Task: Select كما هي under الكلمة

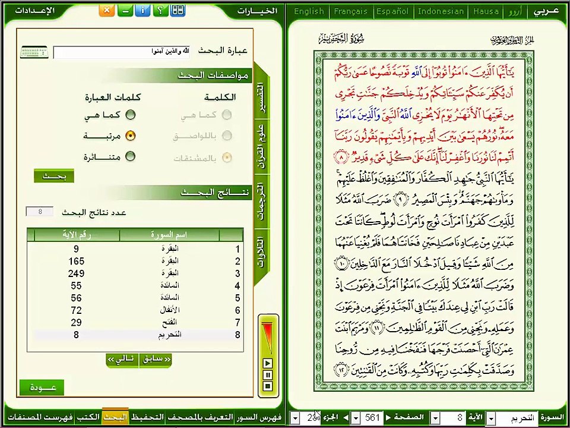Action: (227, 115)
